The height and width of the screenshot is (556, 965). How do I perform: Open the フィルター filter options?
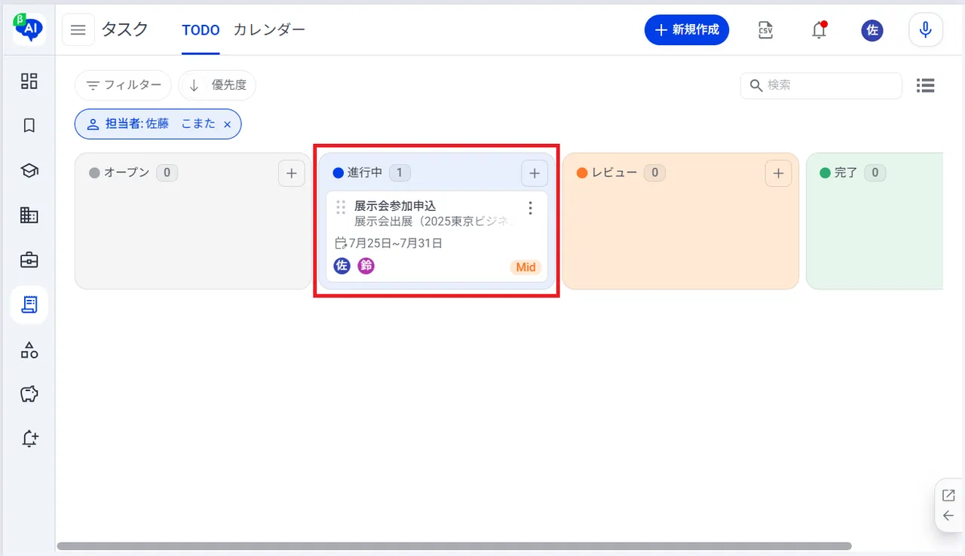coord(123,85)
